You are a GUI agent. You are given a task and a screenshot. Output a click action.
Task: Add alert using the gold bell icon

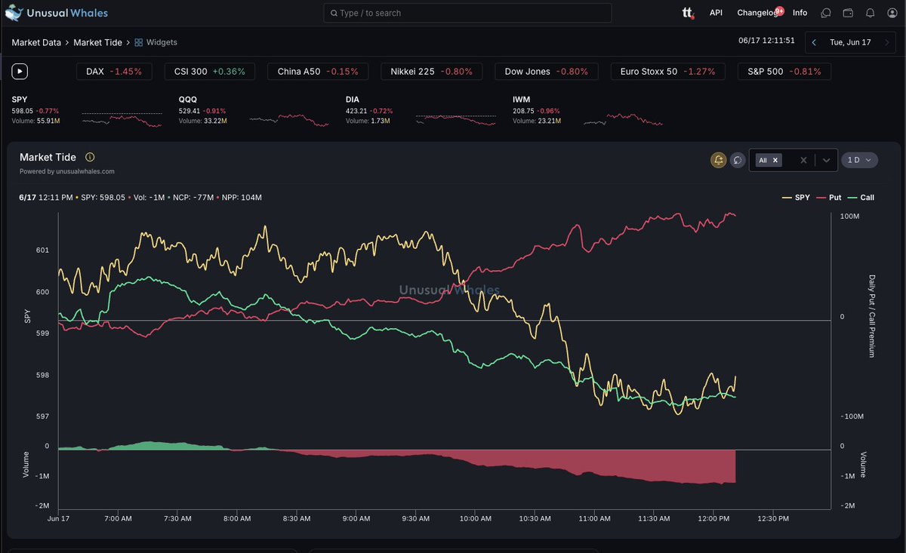tap(719, 160)
